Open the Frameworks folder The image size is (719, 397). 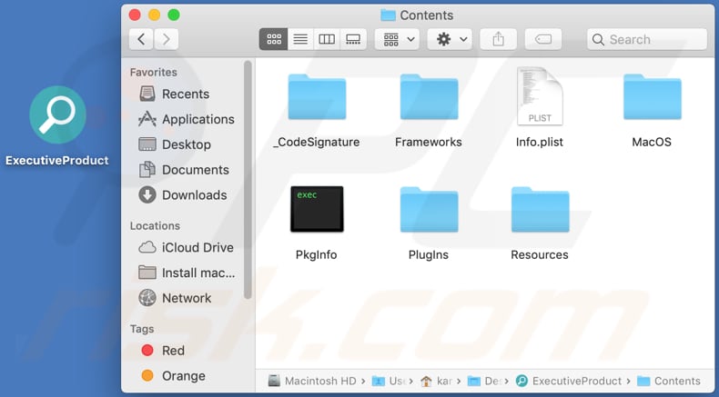pyautogui.click(x=429, y=98)
